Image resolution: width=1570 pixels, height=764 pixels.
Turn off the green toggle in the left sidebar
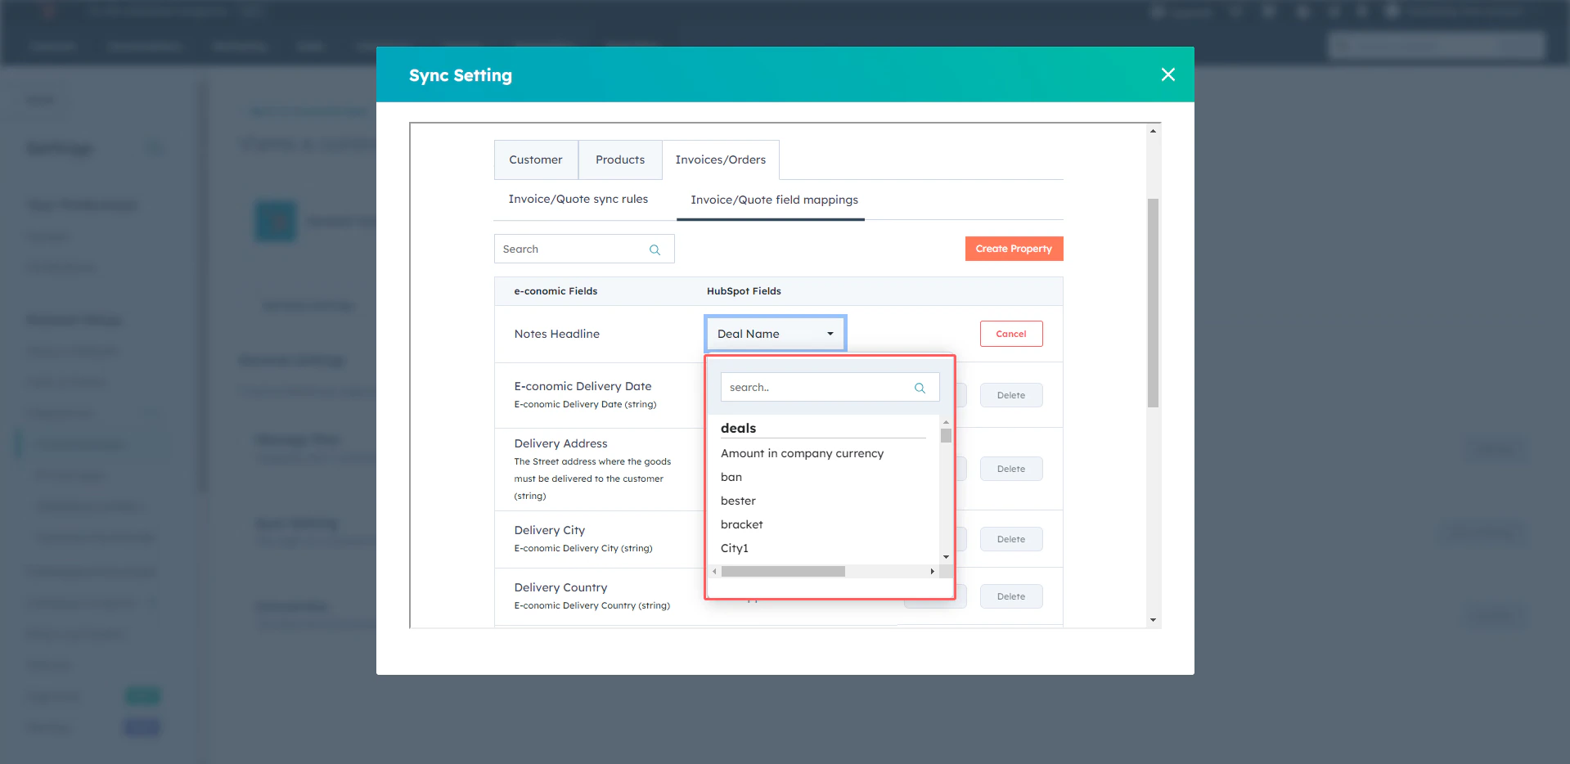pos(142,694)
